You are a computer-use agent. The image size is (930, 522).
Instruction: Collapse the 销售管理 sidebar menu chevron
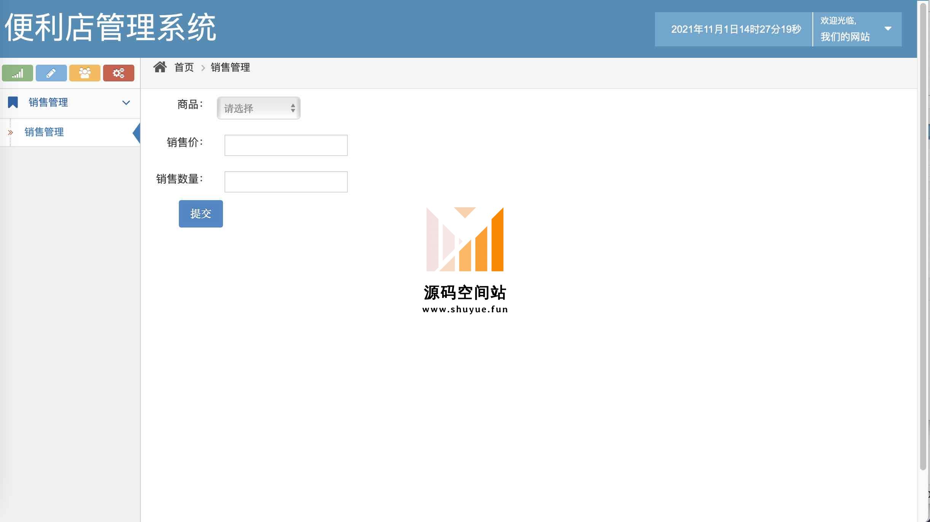(126, 103)
